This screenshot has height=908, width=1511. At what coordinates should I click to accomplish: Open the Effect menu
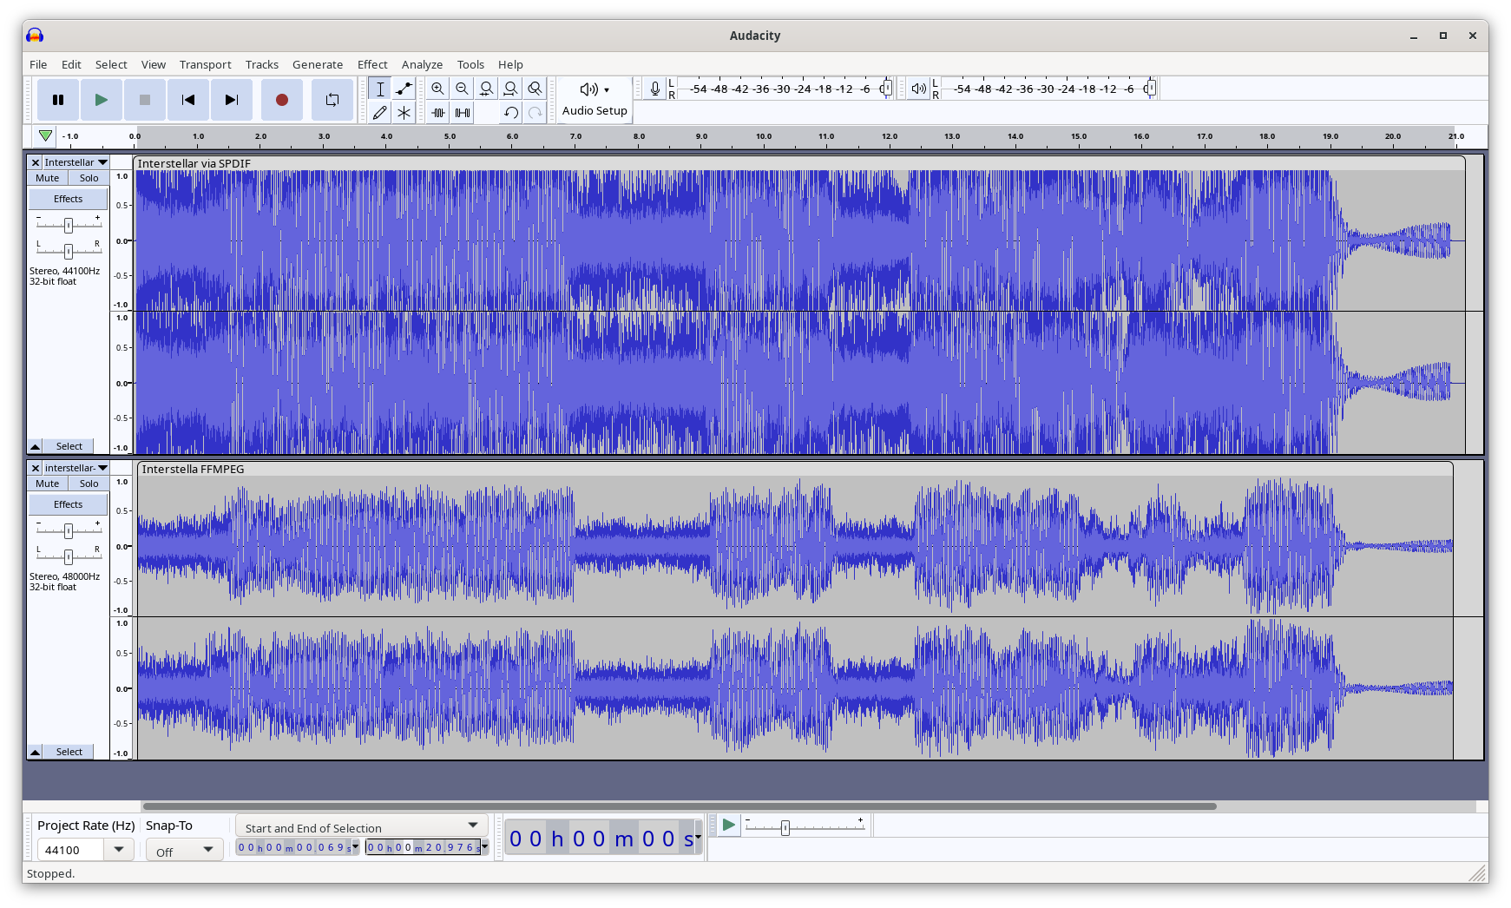(x=372, y=64)
